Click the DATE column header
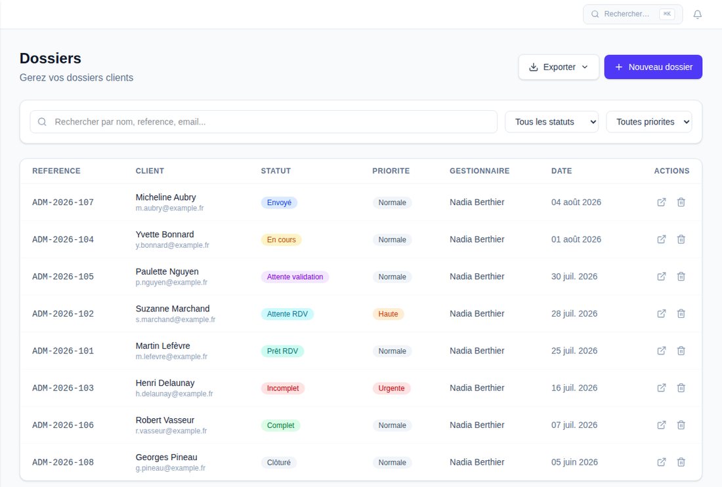The width and height of the screenshot is (722, 487). click(x=561, y=171)
